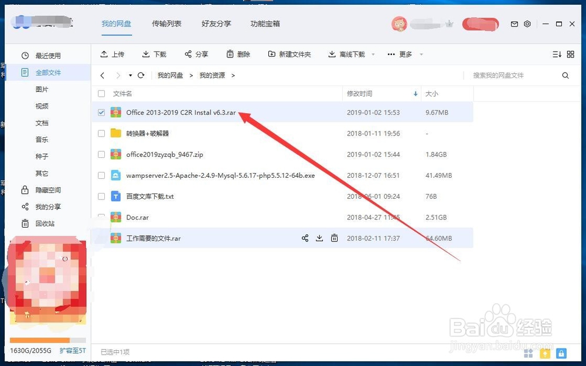Filter by 图片 category

click(x=42, y=89)
